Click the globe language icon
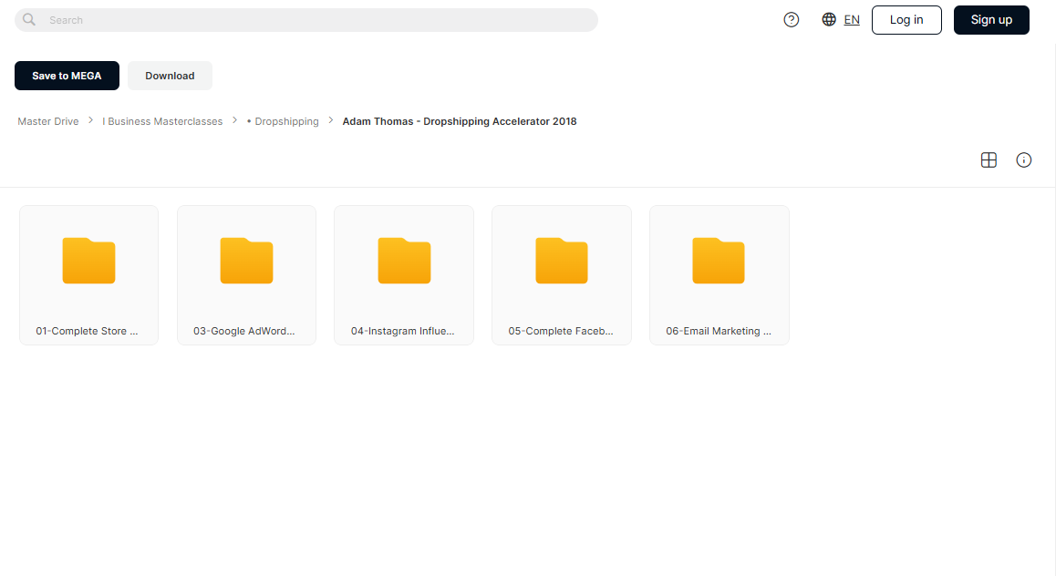 (x=829, y=19)
